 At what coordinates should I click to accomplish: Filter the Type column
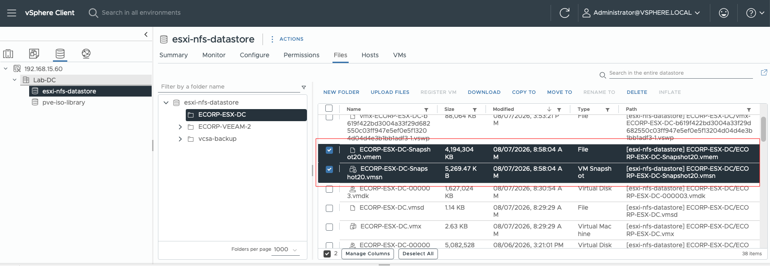point(608,110)
